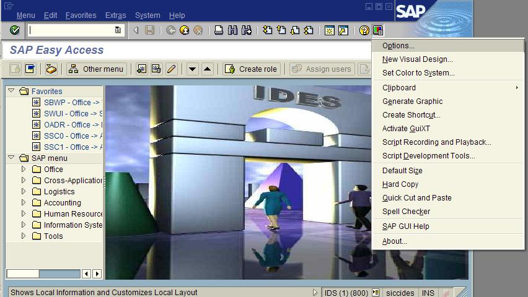This screenshot has height=297, width=528.
Task: Select Quick Cut and Paste
Action: pos(448,198)
